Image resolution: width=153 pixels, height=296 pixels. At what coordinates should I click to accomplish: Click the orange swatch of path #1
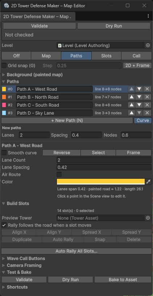click(4, 97)
